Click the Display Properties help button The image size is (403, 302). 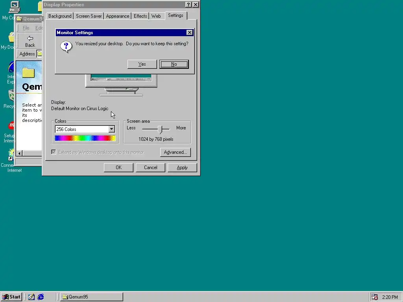[x=189, y=5]
